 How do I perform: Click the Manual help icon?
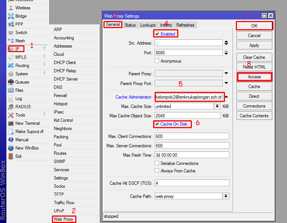[x=11, y=140]
